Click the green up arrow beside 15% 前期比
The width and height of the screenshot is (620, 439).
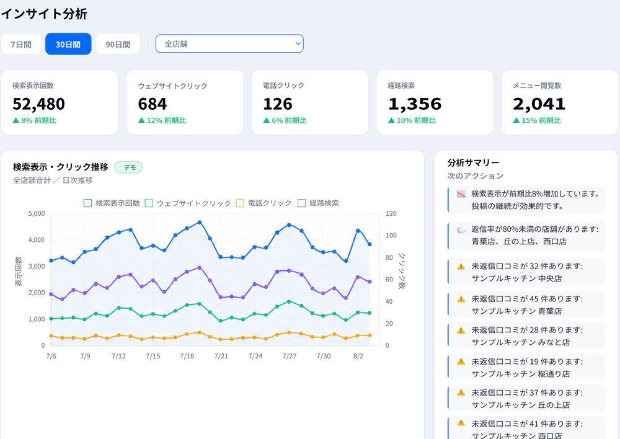516,120
